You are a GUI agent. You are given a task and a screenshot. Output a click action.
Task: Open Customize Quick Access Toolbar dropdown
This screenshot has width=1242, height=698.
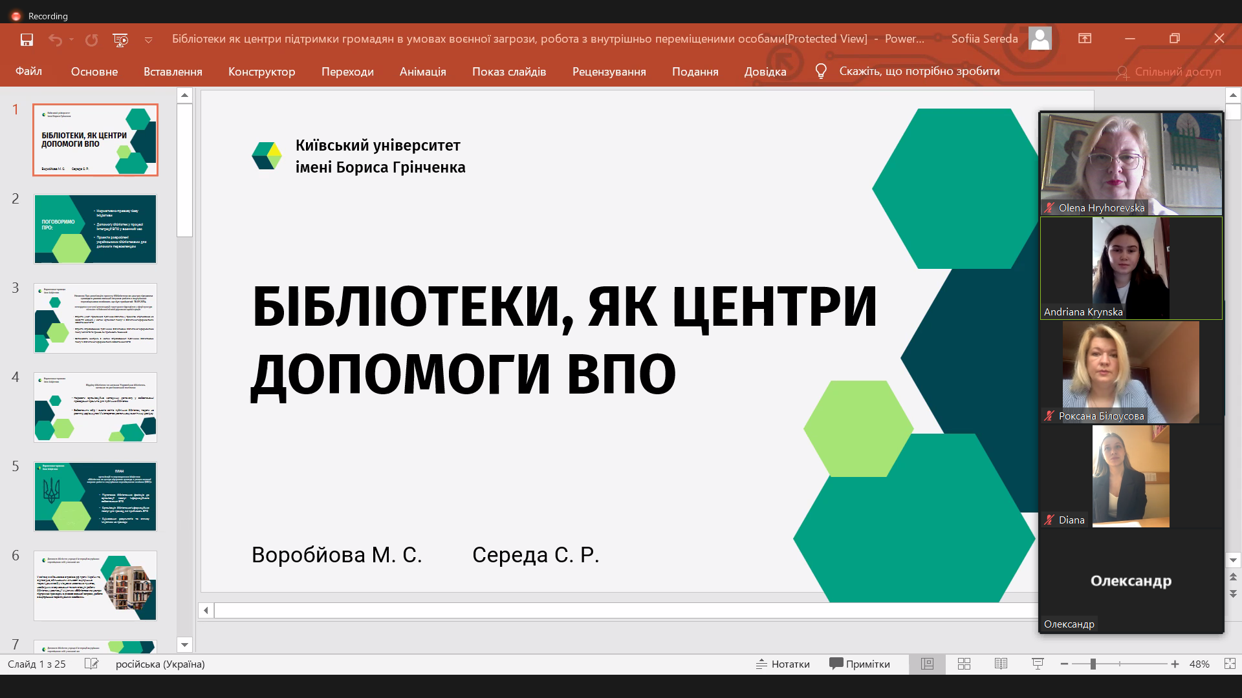pyautogui.click(x=148, y=40)
